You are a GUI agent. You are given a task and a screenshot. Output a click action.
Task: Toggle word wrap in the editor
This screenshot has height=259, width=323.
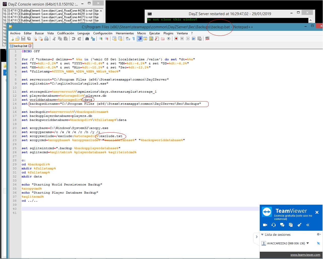(x=128, y=39)
